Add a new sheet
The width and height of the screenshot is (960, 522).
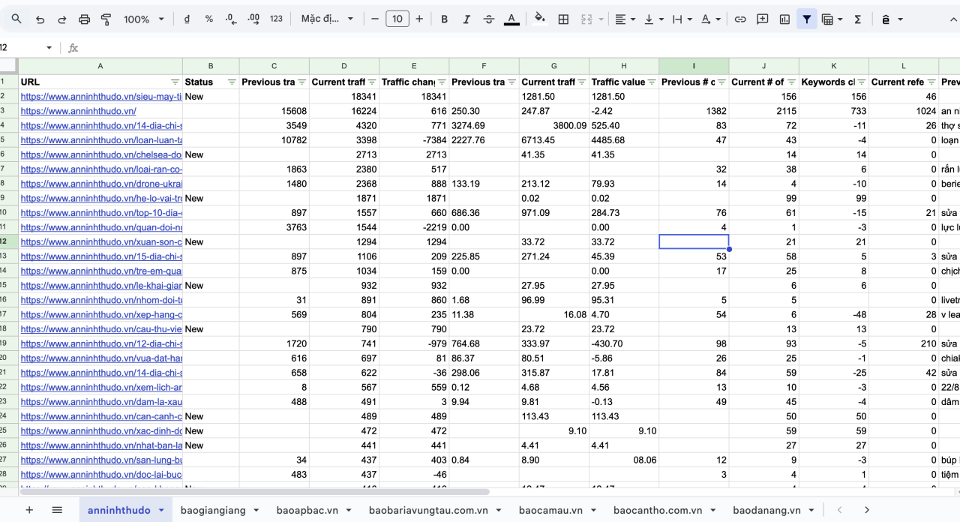[x=29, y=510]
